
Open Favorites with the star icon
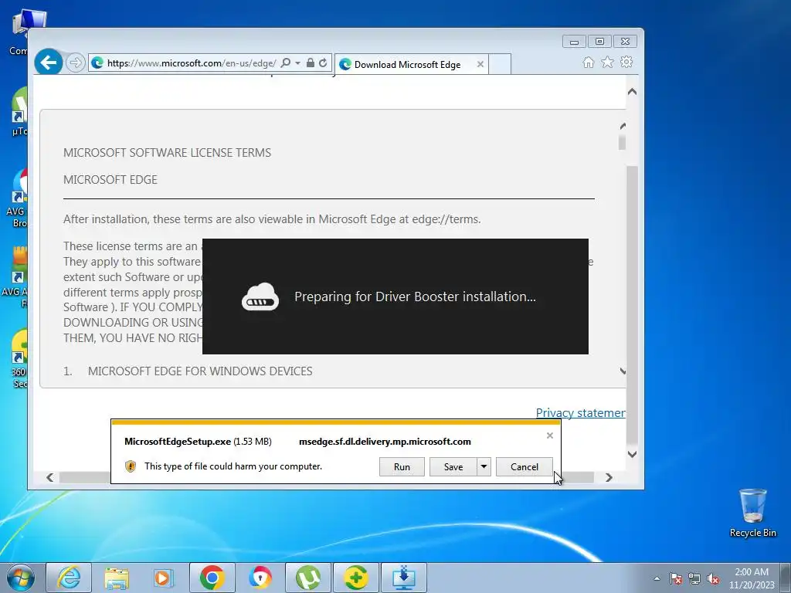click(x=607, y=62)
